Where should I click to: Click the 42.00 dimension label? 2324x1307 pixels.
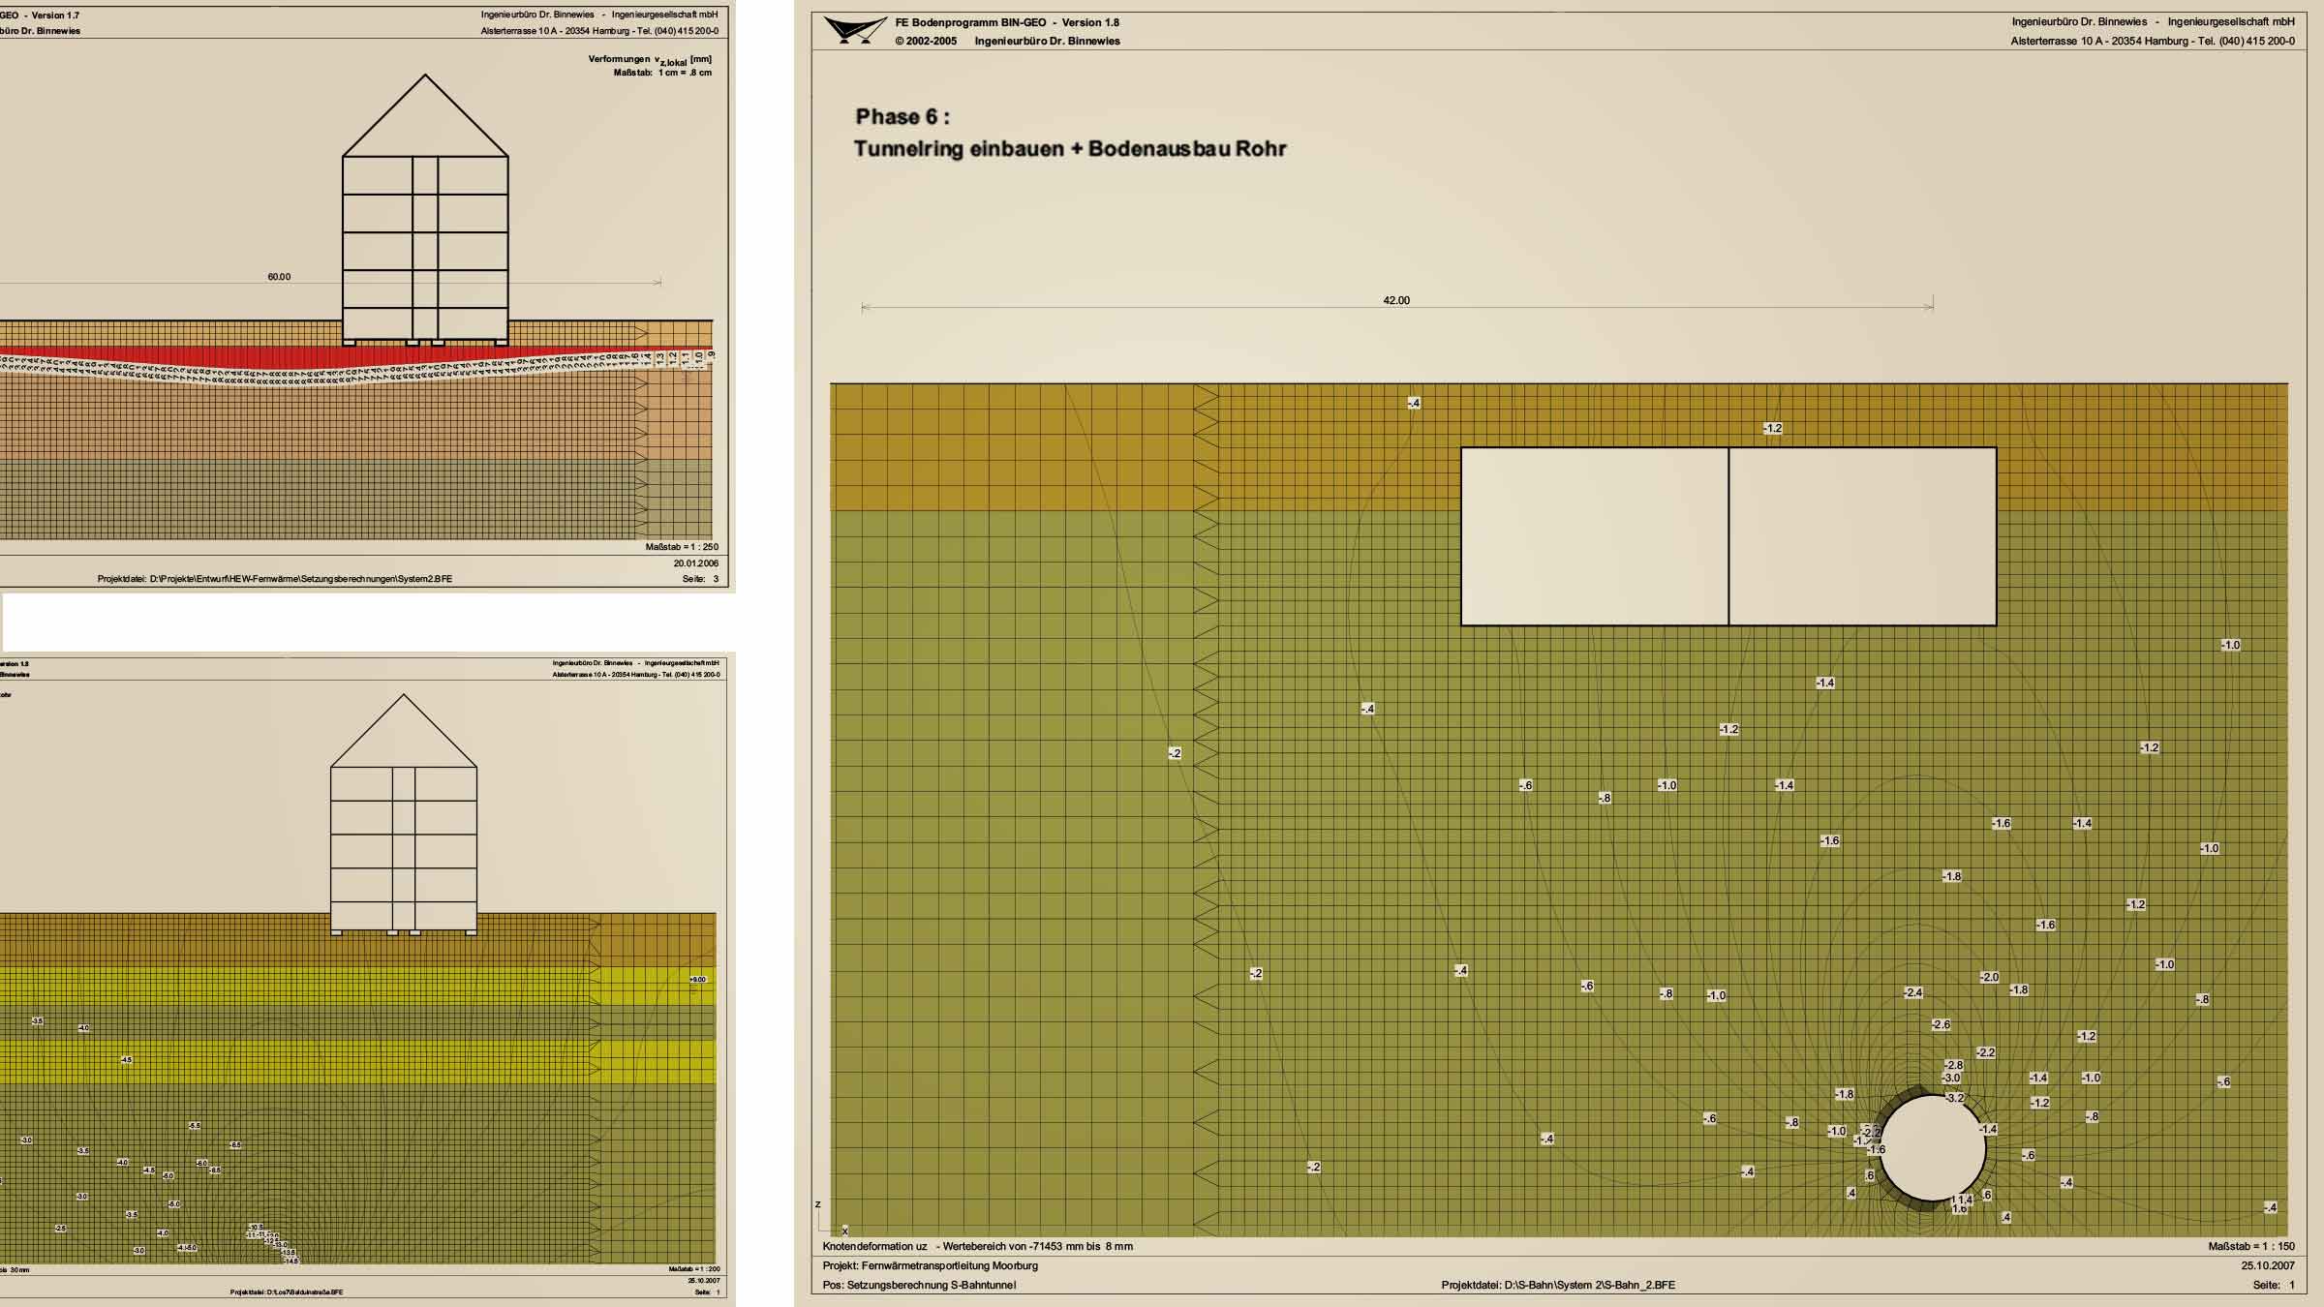coord(1396,300)
